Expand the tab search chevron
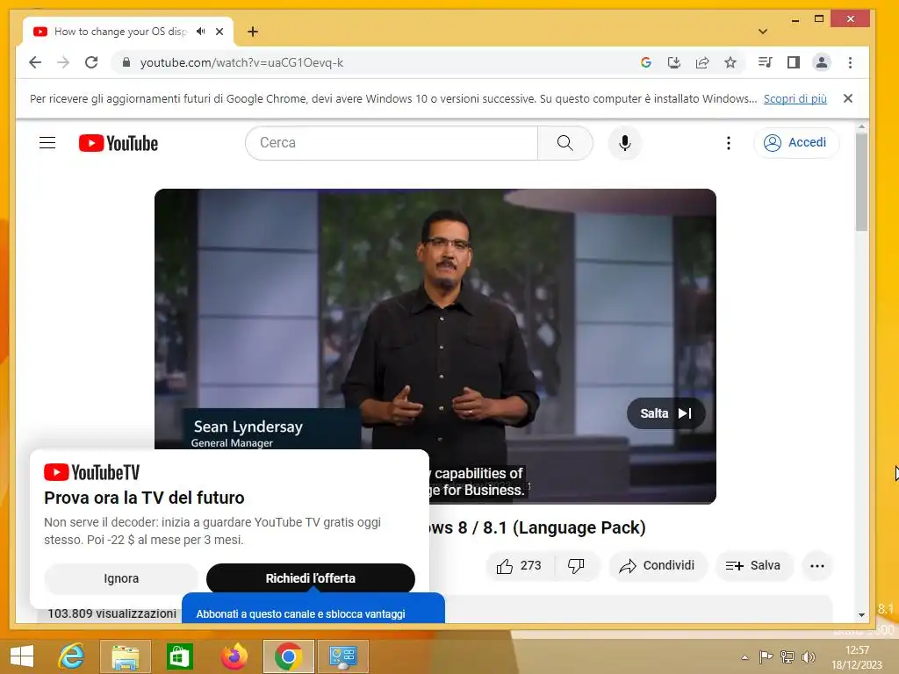 click(763, 32)
